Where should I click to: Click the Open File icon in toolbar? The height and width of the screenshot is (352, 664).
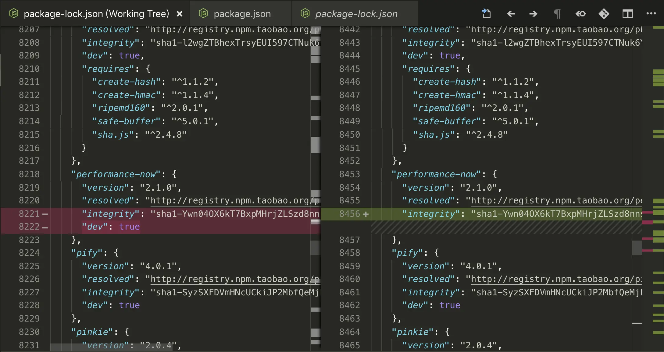486,14
